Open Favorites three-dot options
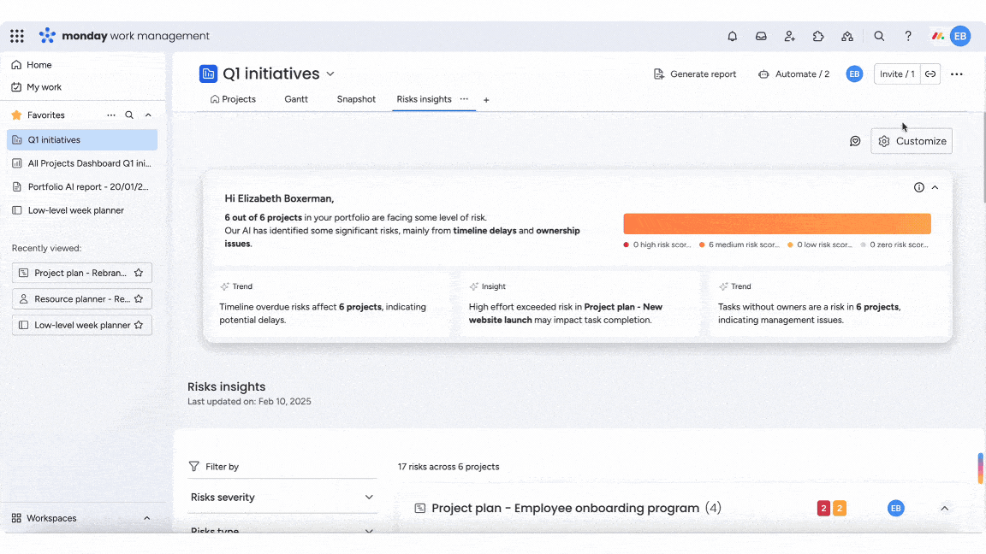Image resolution: width=986 pixels, height=554 pixels. click(110, 115)
